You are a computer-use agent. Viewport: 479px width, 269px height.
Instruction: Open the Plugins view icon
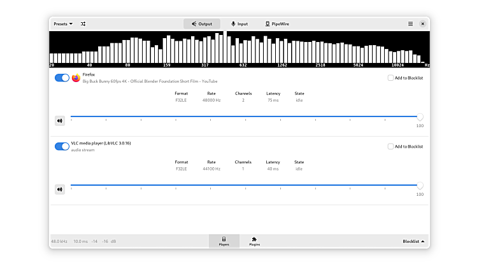click(x=254, y=240)
